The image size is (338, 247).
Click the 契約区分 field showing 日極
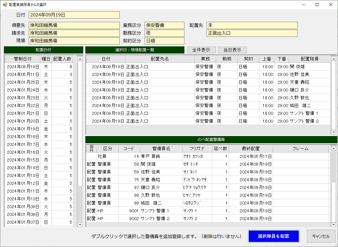164,41
